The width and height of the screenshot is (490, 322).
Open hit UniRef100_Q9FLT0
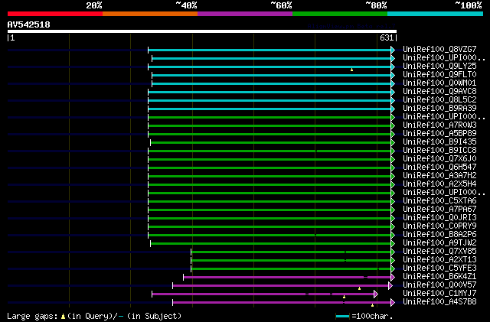[439, 74]
